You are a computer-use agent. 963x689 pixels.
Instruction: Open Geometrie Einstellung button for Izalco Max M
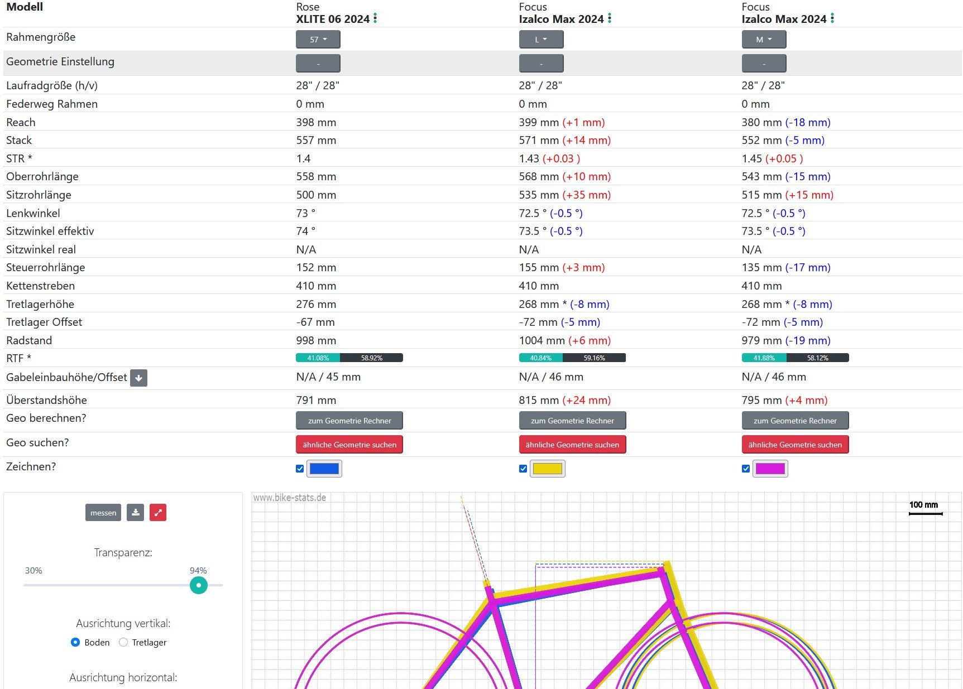(x=764, y=64)
